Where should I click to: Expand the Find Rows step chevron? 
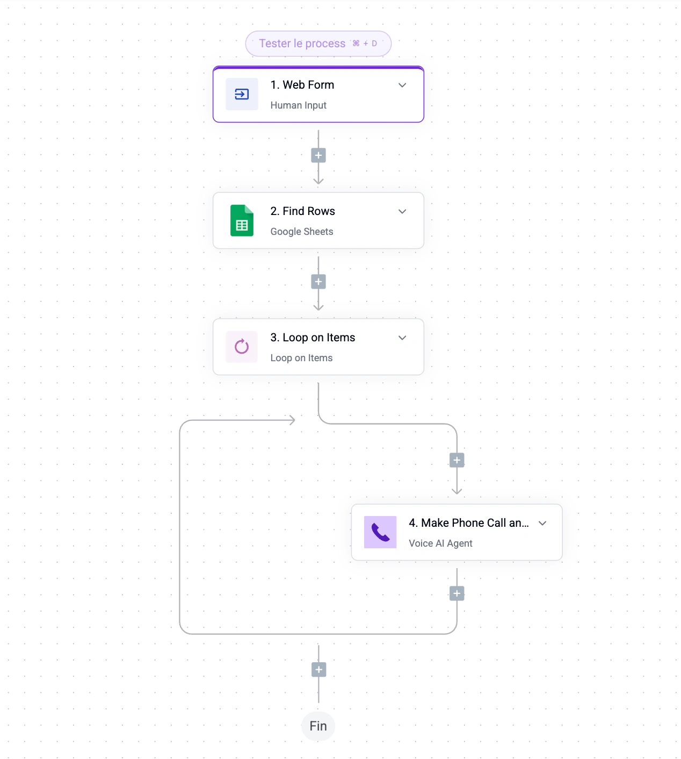tap(402, 211)
